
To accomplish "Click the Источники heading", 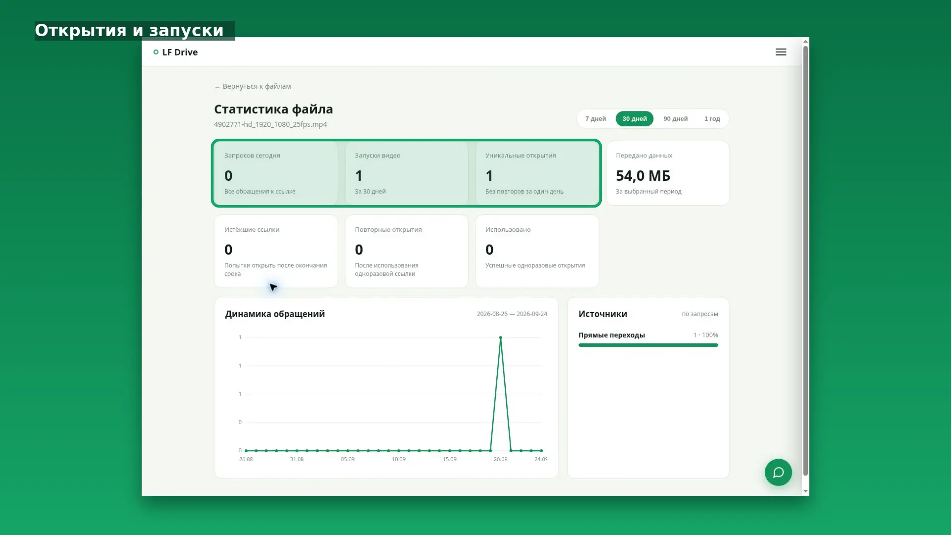I will pyautogui.click(x=603, y=314).
